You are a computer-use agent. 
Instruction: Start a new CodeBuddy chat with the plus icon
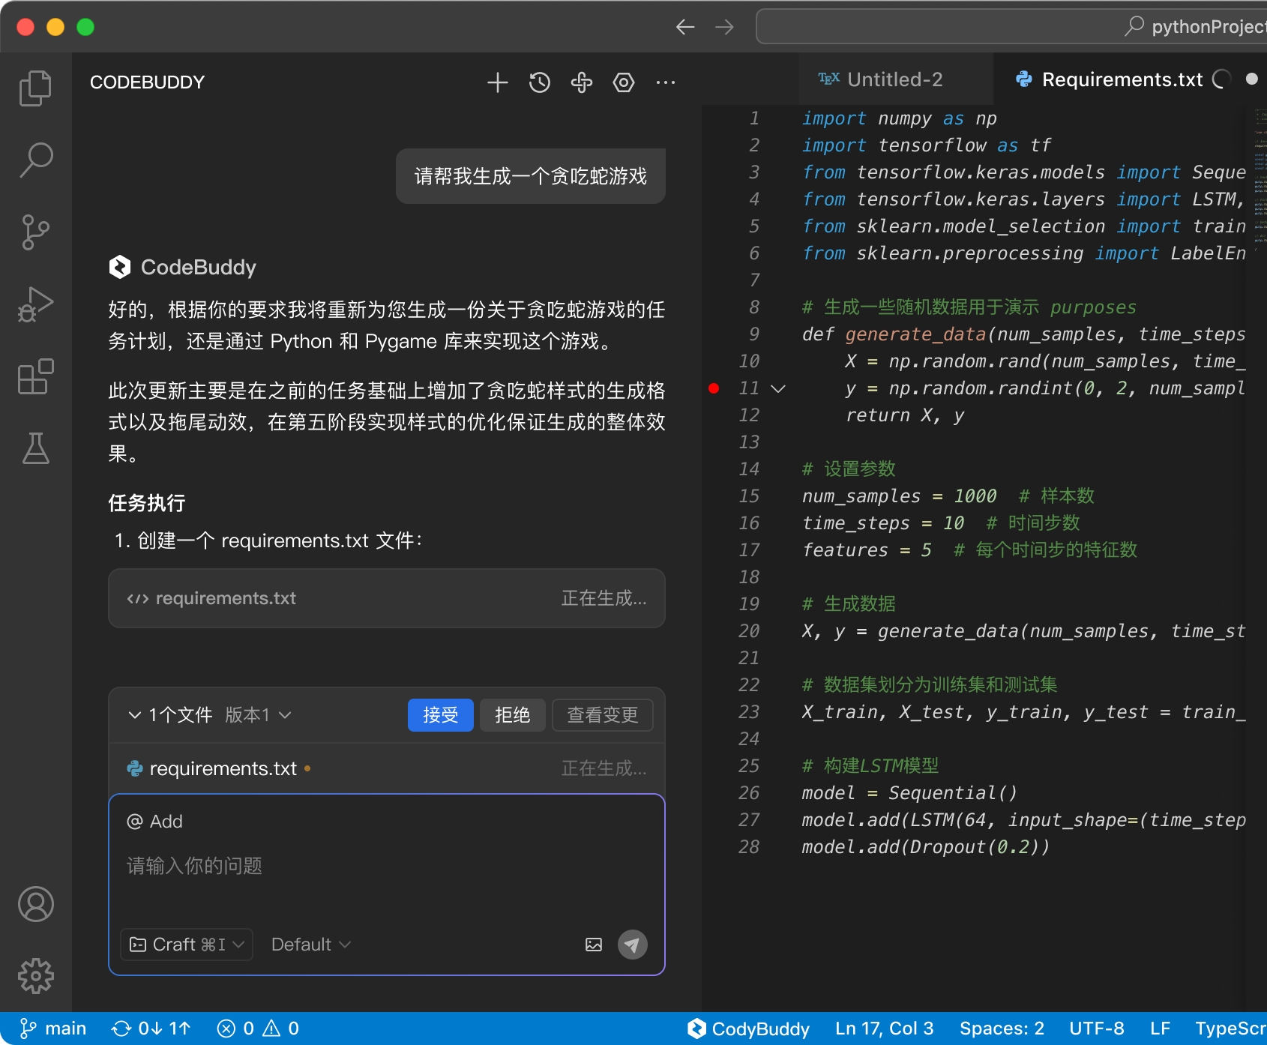[497, 82]
